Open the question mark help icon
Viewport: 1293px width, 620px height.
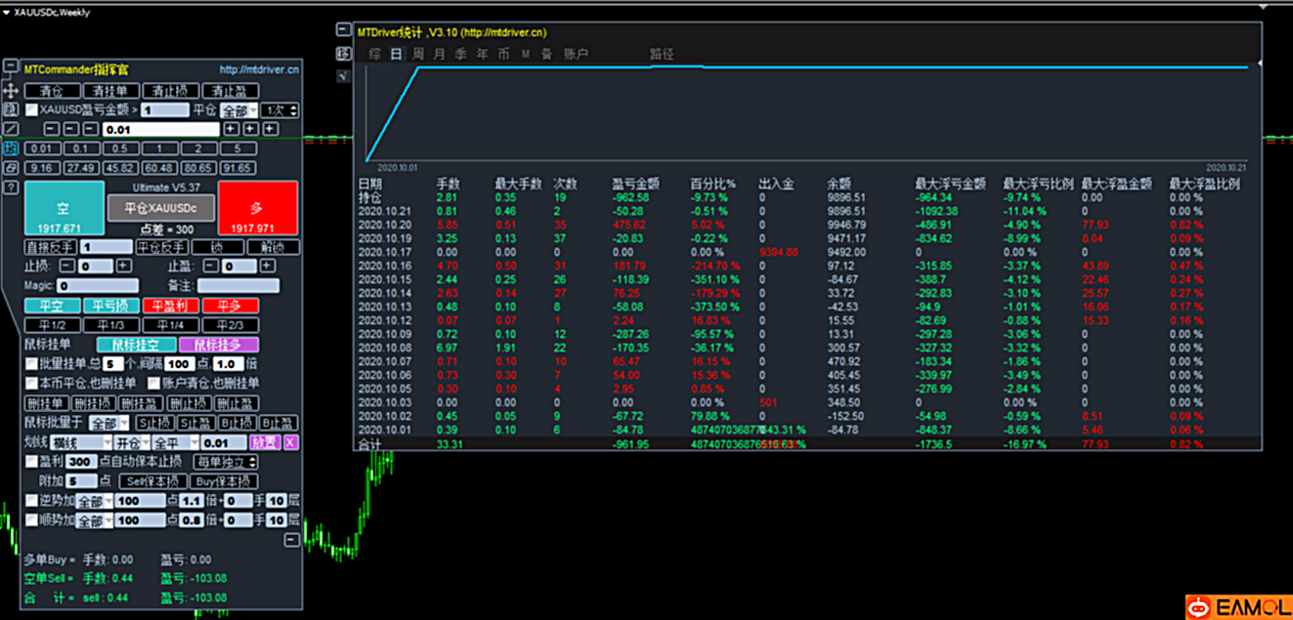click(11, 187)
